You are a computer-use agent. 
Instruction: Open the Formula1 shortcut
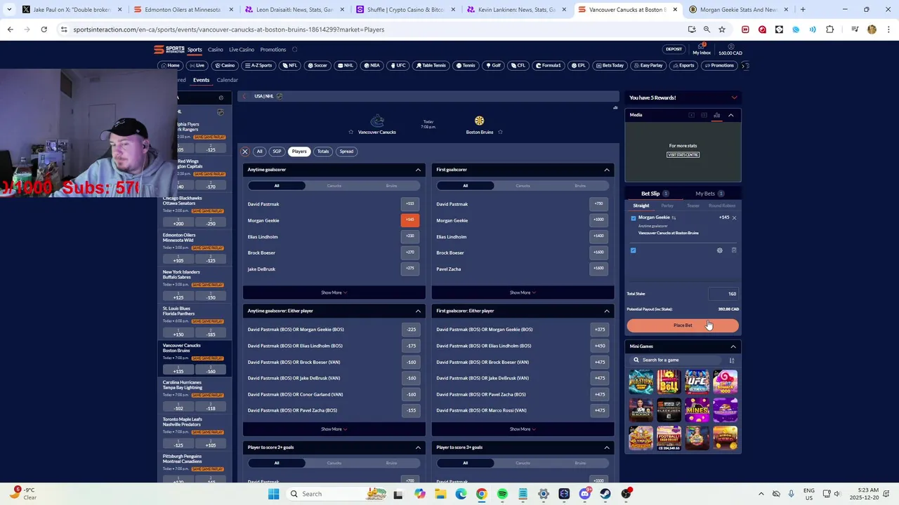(x=549, y=65)
